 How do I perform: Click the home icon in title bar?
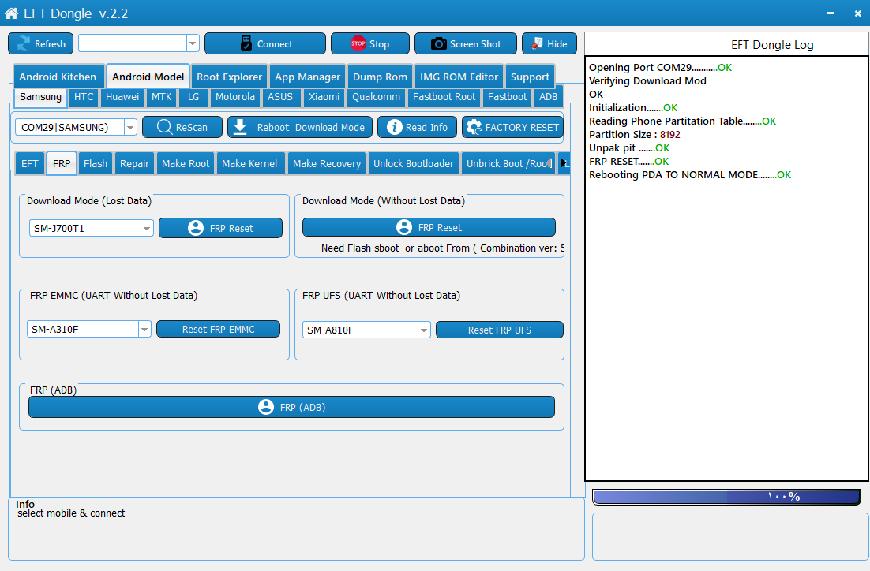pos(11,13)
